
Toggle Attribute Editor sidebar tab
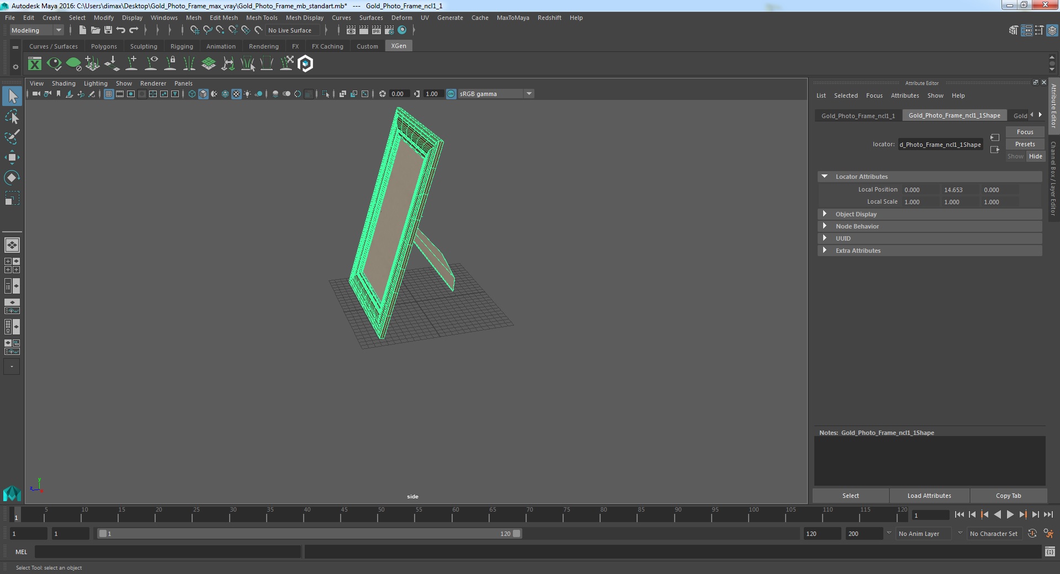(x=1053, y=106)
